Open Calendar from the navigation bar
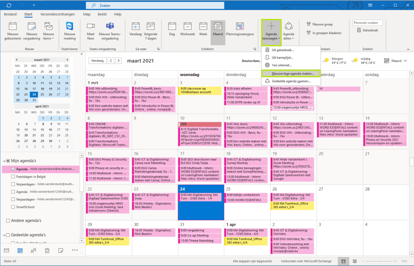Image resolution: width=414 pixels, height=266 pixels. (20, 250)
